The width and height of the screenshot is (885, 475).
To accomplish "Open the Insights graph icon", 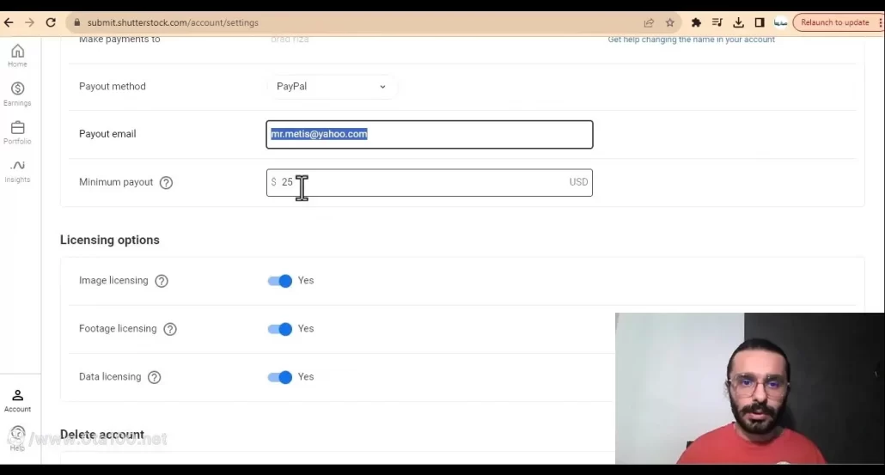I will click(x=17, y=169).
